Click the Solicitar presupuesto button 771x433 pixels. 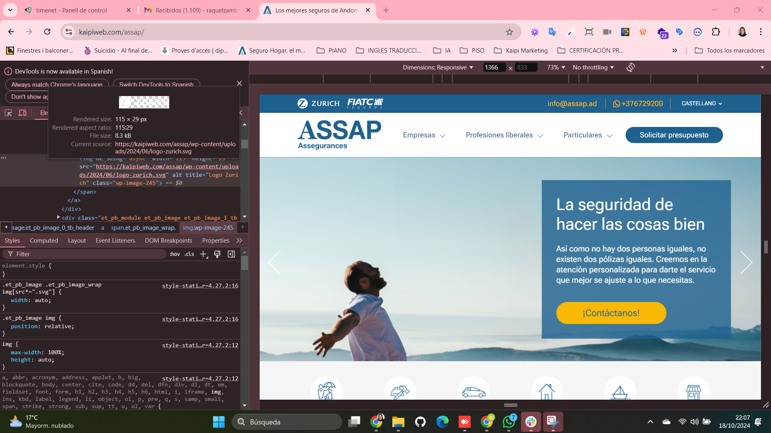pos(674,135)
